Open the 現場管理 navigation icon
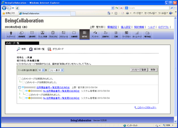This screenshot has height=128, width=178. pyautogui.click(x=21, y=34)
